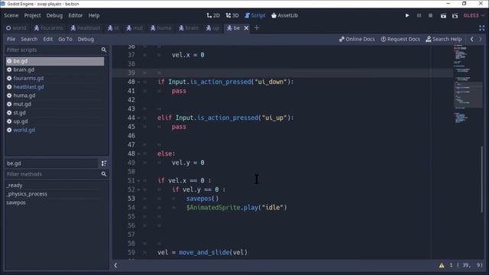Stop the running scene
This screenshot has height=275, width=489.
coord(431,15)
